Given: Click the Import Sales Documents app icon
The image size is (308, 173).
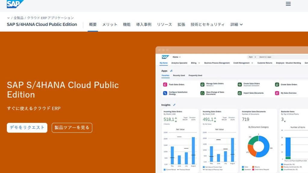Looking at the screenshot, I should click(x=240, y=93).
